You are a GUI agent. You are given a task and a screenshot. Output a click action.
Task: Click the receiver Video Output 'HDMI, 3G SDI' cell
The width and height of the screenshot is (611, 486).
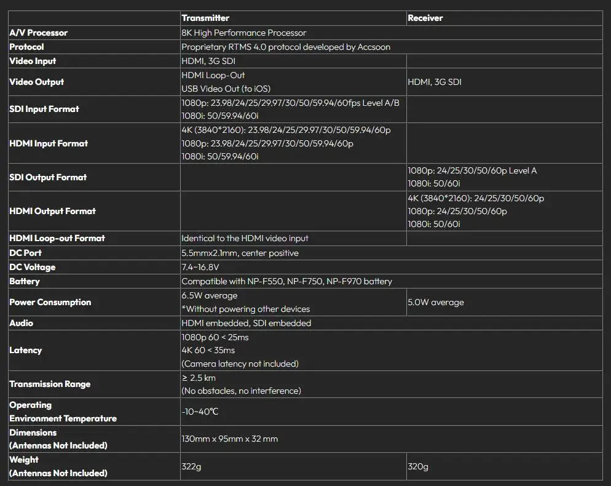(435, 82)
